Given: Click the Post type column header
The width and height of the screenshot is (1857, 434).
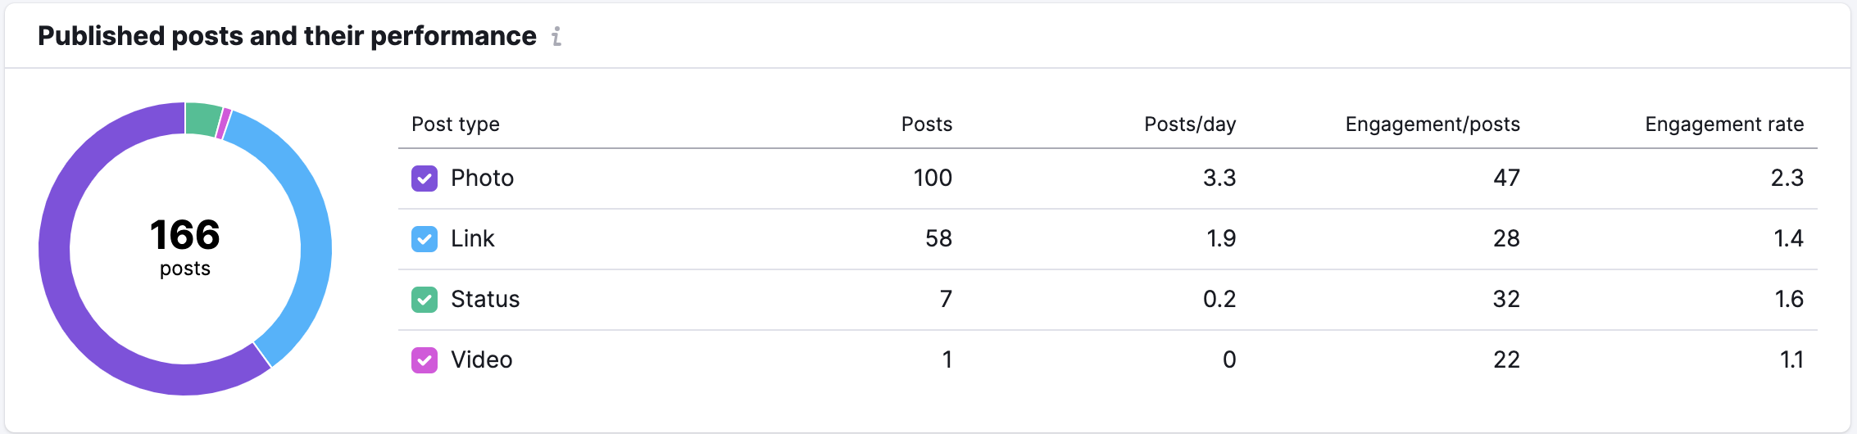Looking at the screenshot, I should coord(455,124).
